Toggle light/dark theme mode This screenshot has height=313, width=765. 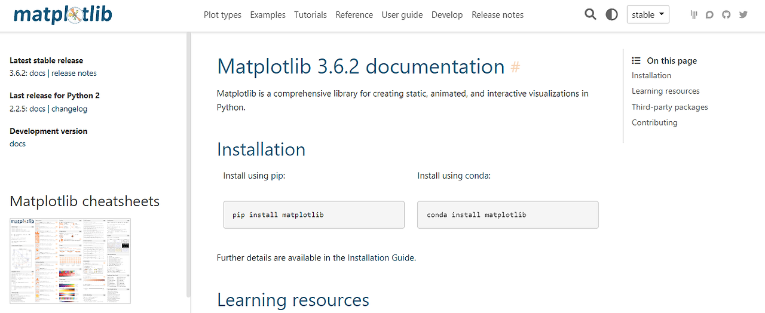click(x=611, y=14)
